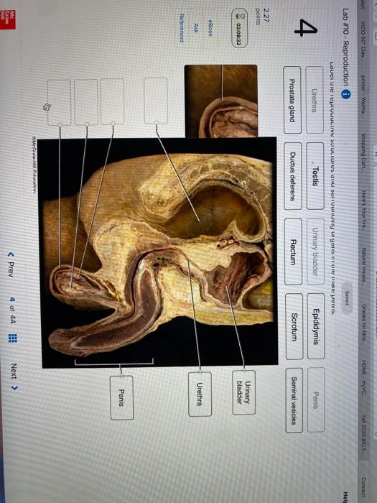Pick the Epididymis label tile
The width and height of the screenshot is (377, 503).
[316, 326]
